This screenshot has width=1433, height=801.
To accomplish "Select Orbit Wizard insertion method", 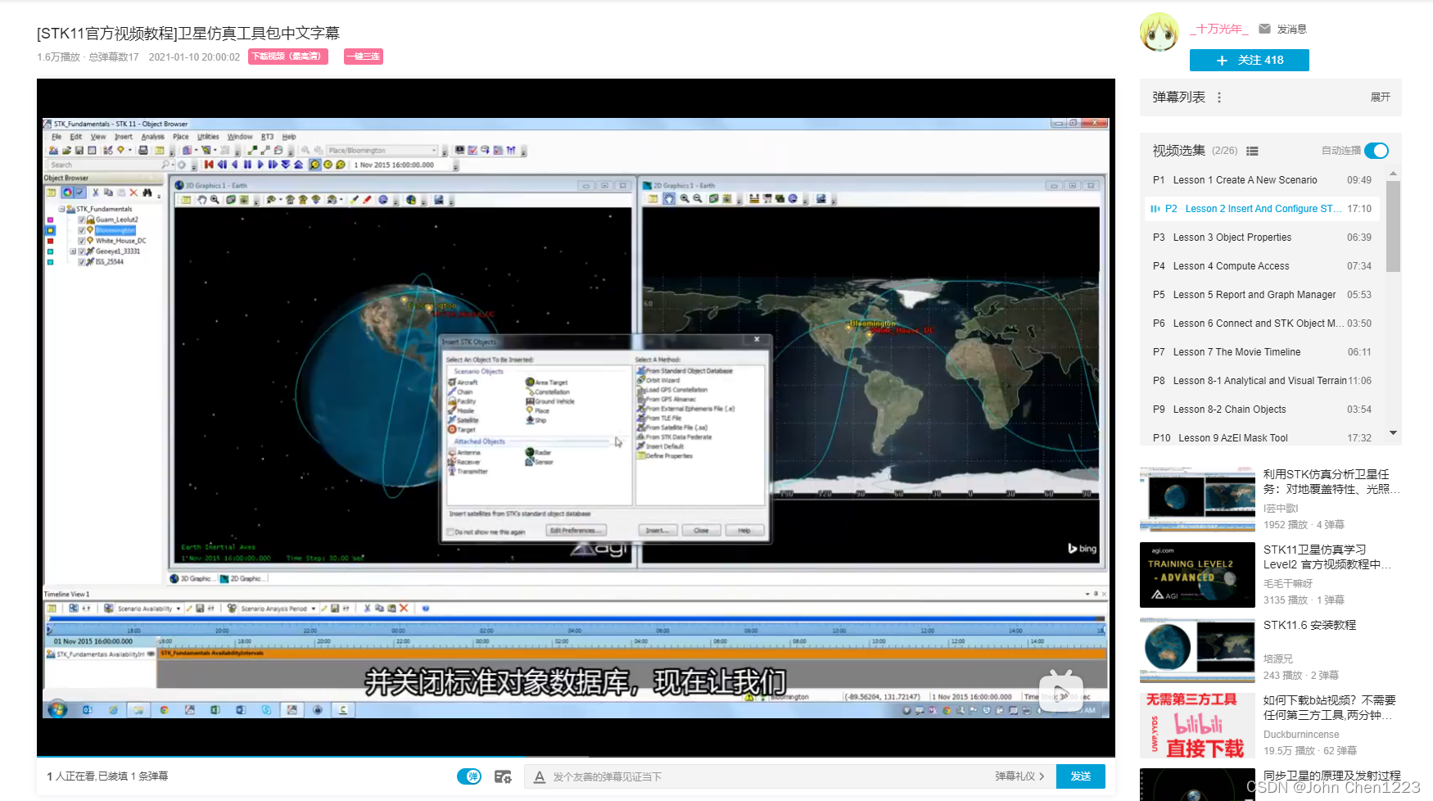I will (658, 380).
